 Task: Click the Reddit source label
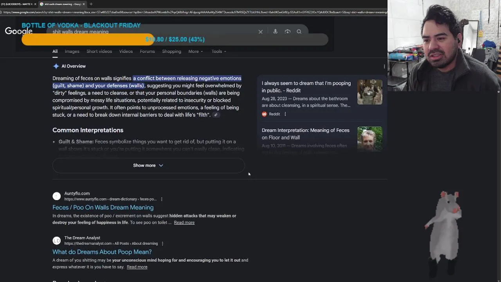click(x=274, y=114)
